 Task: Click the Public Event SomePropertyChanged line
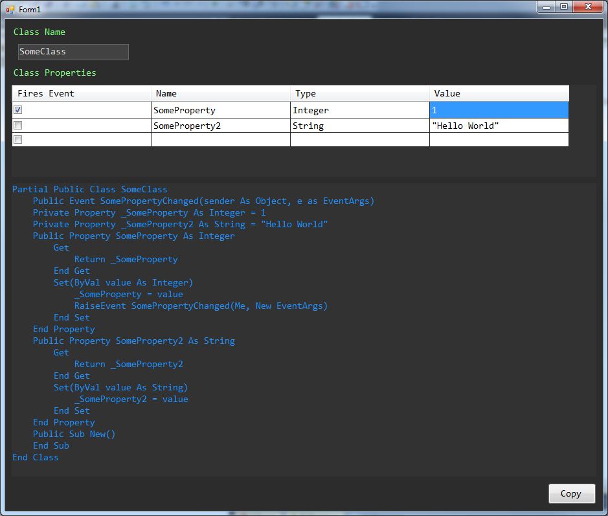[203, 201]
